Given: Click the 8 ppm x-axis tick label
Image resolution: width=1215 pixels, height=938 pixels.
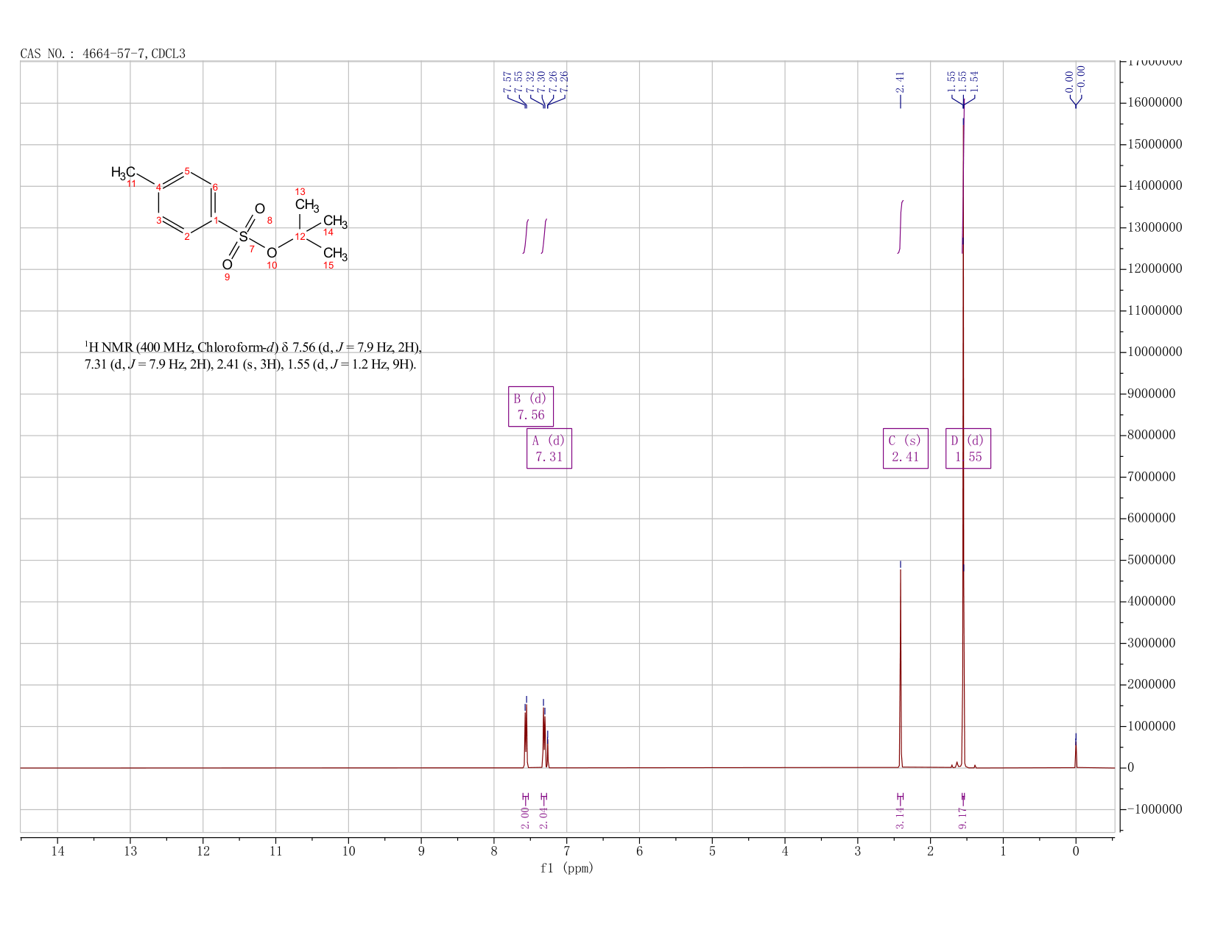Looking at the screenshot, I should (494, 851).
